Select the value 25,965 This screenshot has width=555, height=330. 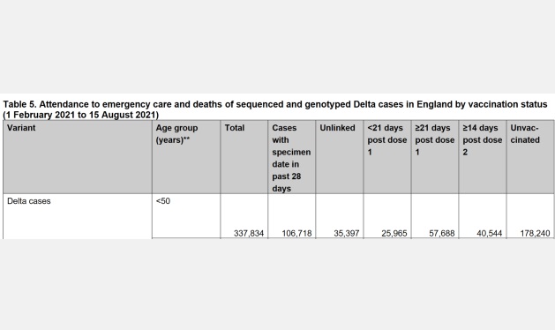click(394, 233)
